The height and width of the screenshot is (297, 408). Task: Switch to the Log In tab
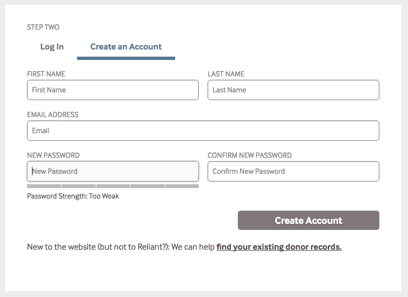52,47
